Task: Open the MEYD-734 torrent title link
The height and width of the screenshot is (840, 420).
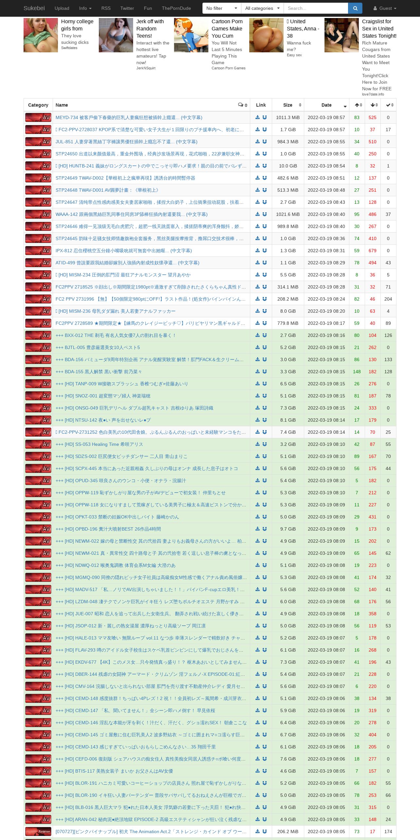Action: click(129, 117)
